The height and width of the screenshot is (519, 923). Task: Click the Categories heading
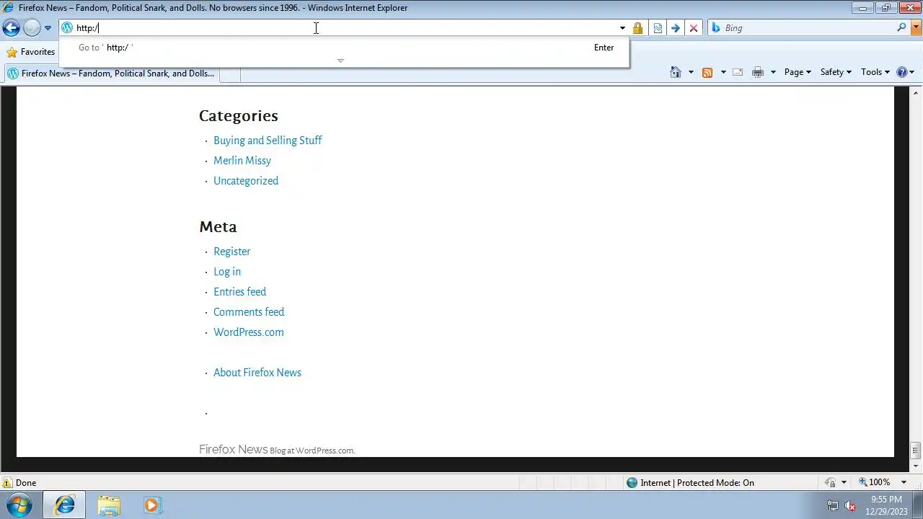pos(239,116)
